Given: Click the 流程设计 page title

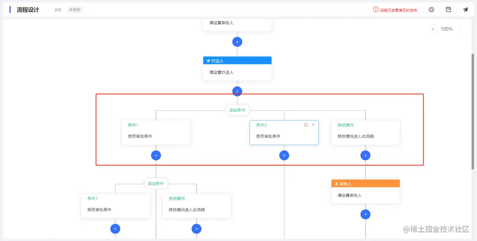Looking at the screenshot, I should (28, 10).
